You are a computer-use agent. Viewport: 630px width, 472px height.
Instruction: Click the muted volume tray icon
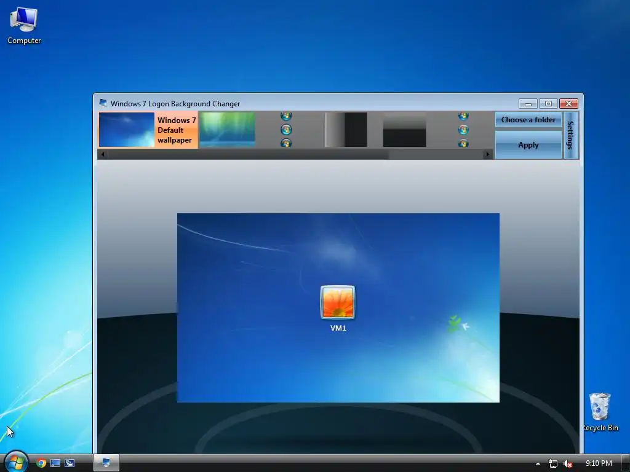568,463
